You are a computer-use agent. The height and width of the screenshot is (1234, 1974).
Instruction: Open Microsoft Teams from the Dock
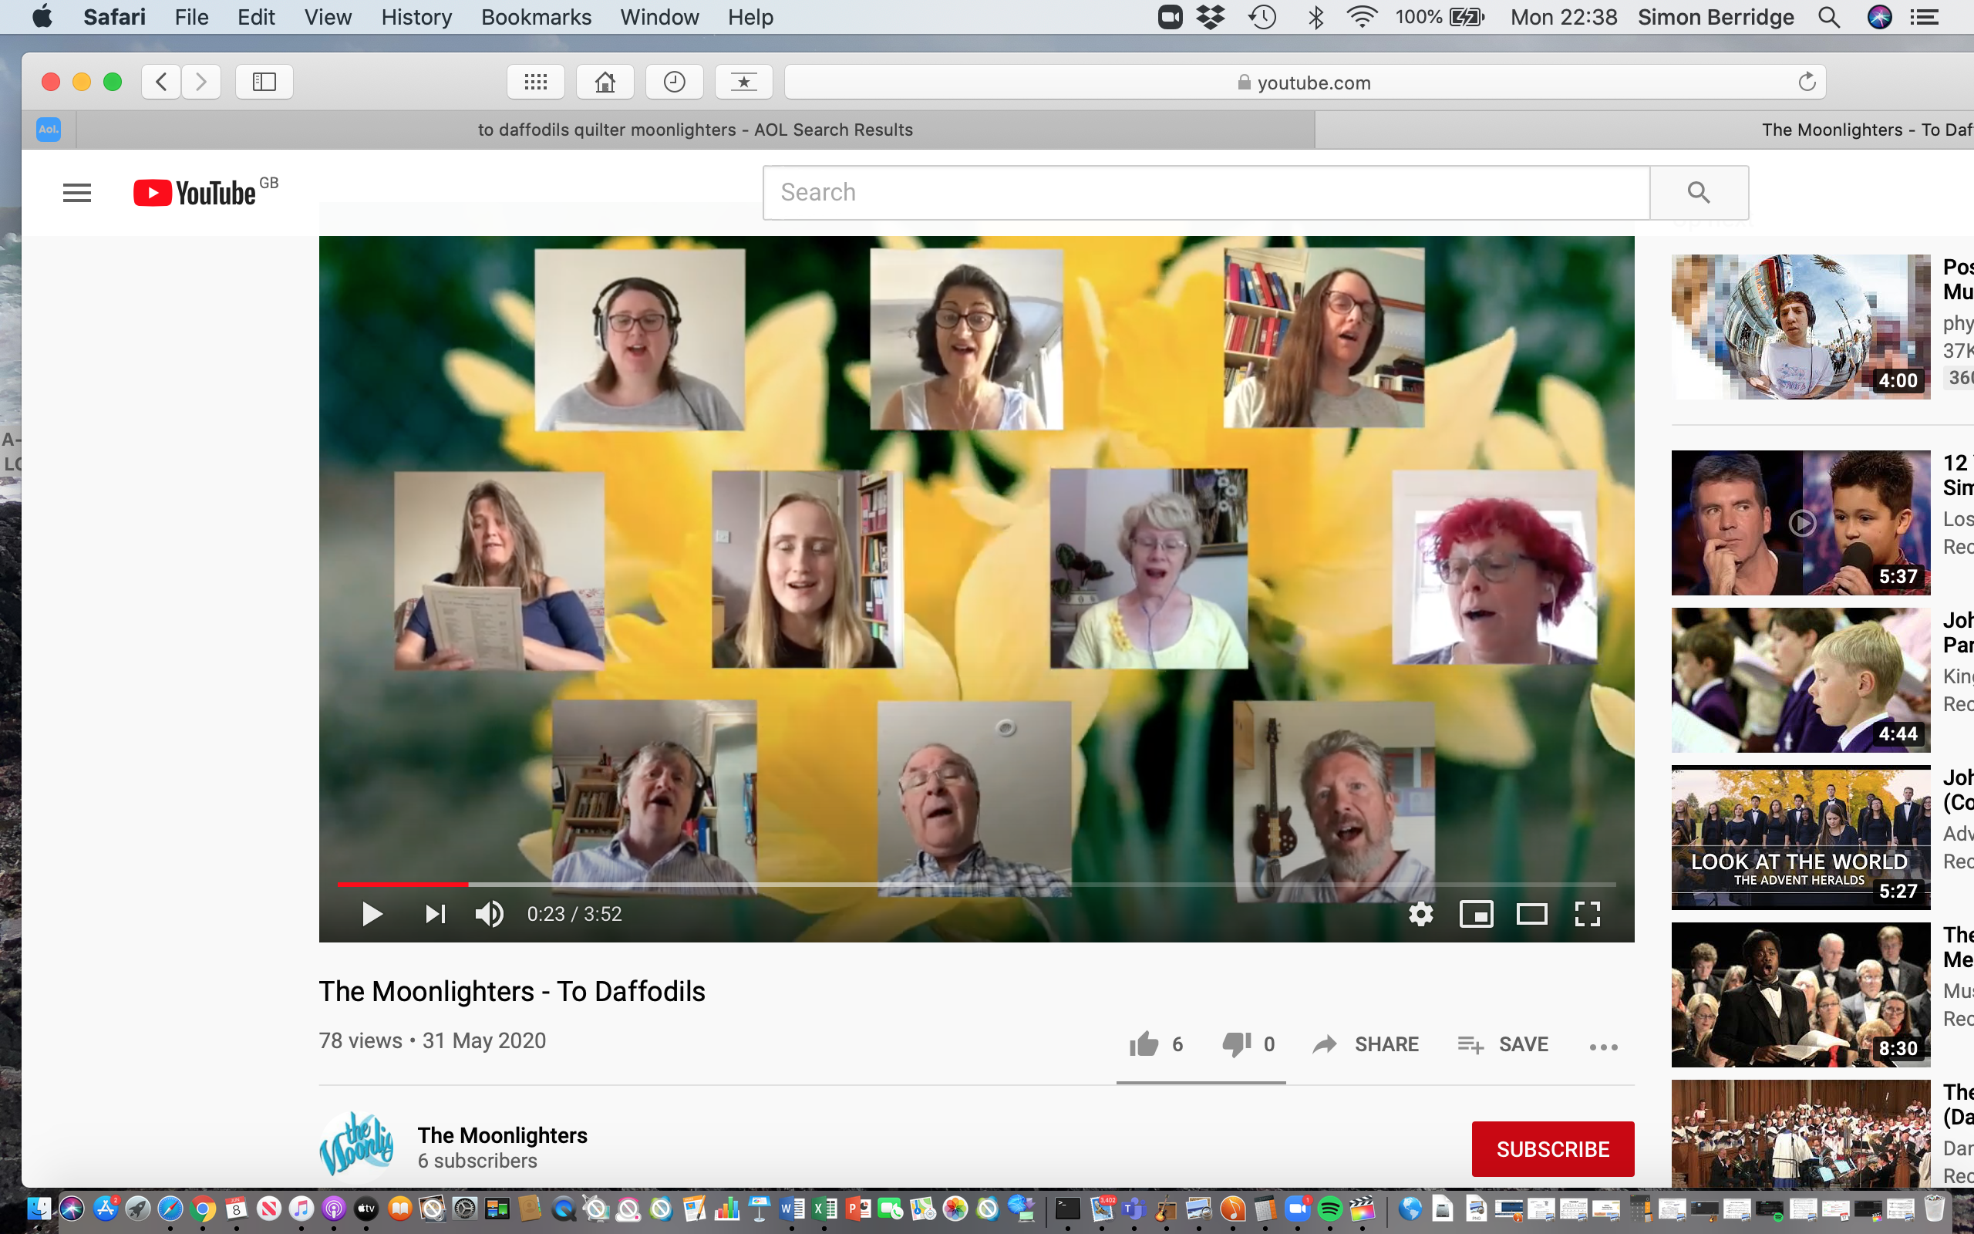click(1134, 1209)
